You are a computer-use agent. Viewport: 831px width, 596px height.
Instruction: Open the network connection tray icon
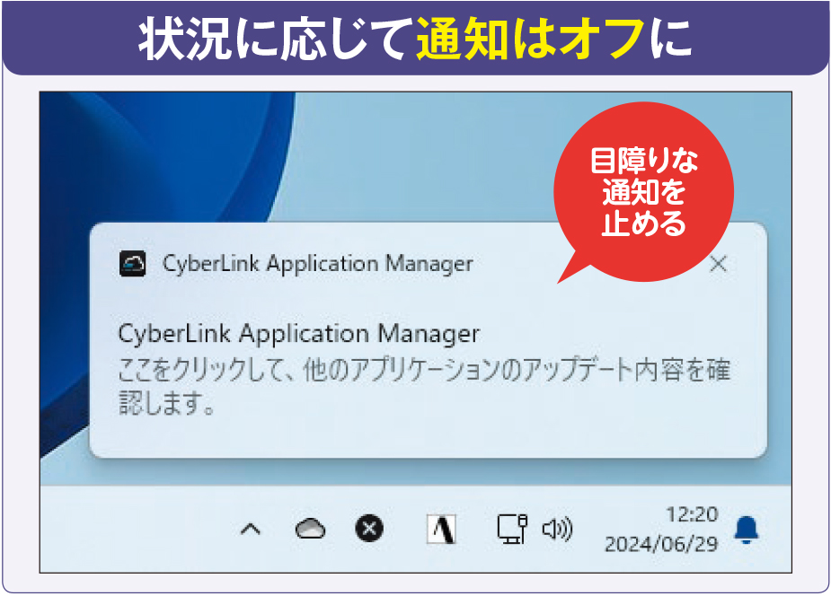coord(512,529)
